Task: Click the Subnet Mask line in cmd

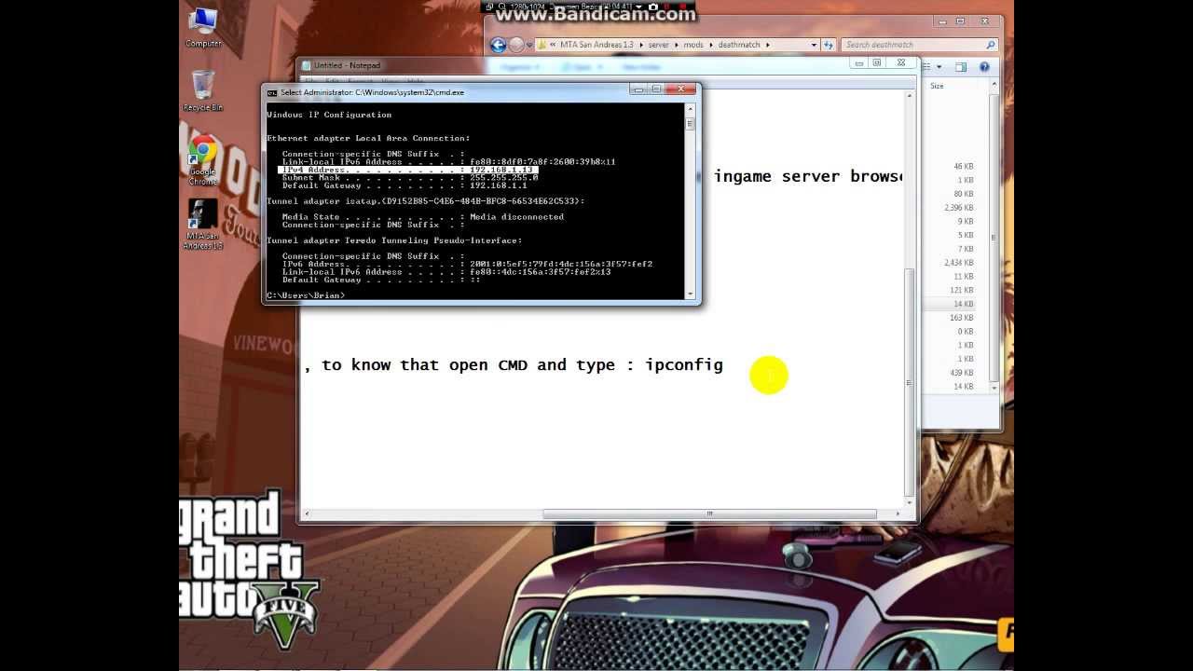Action: coord(410,177)
